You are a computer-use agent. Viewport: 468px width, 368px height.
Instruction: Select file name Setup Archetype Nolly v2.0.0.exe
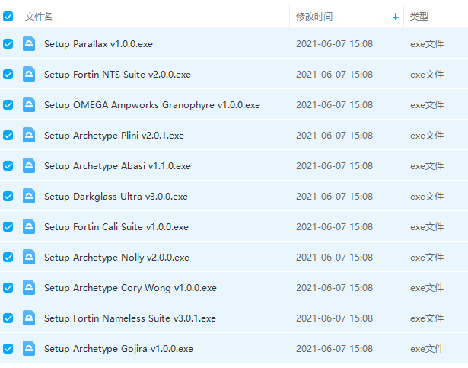(x=116, y=258)
